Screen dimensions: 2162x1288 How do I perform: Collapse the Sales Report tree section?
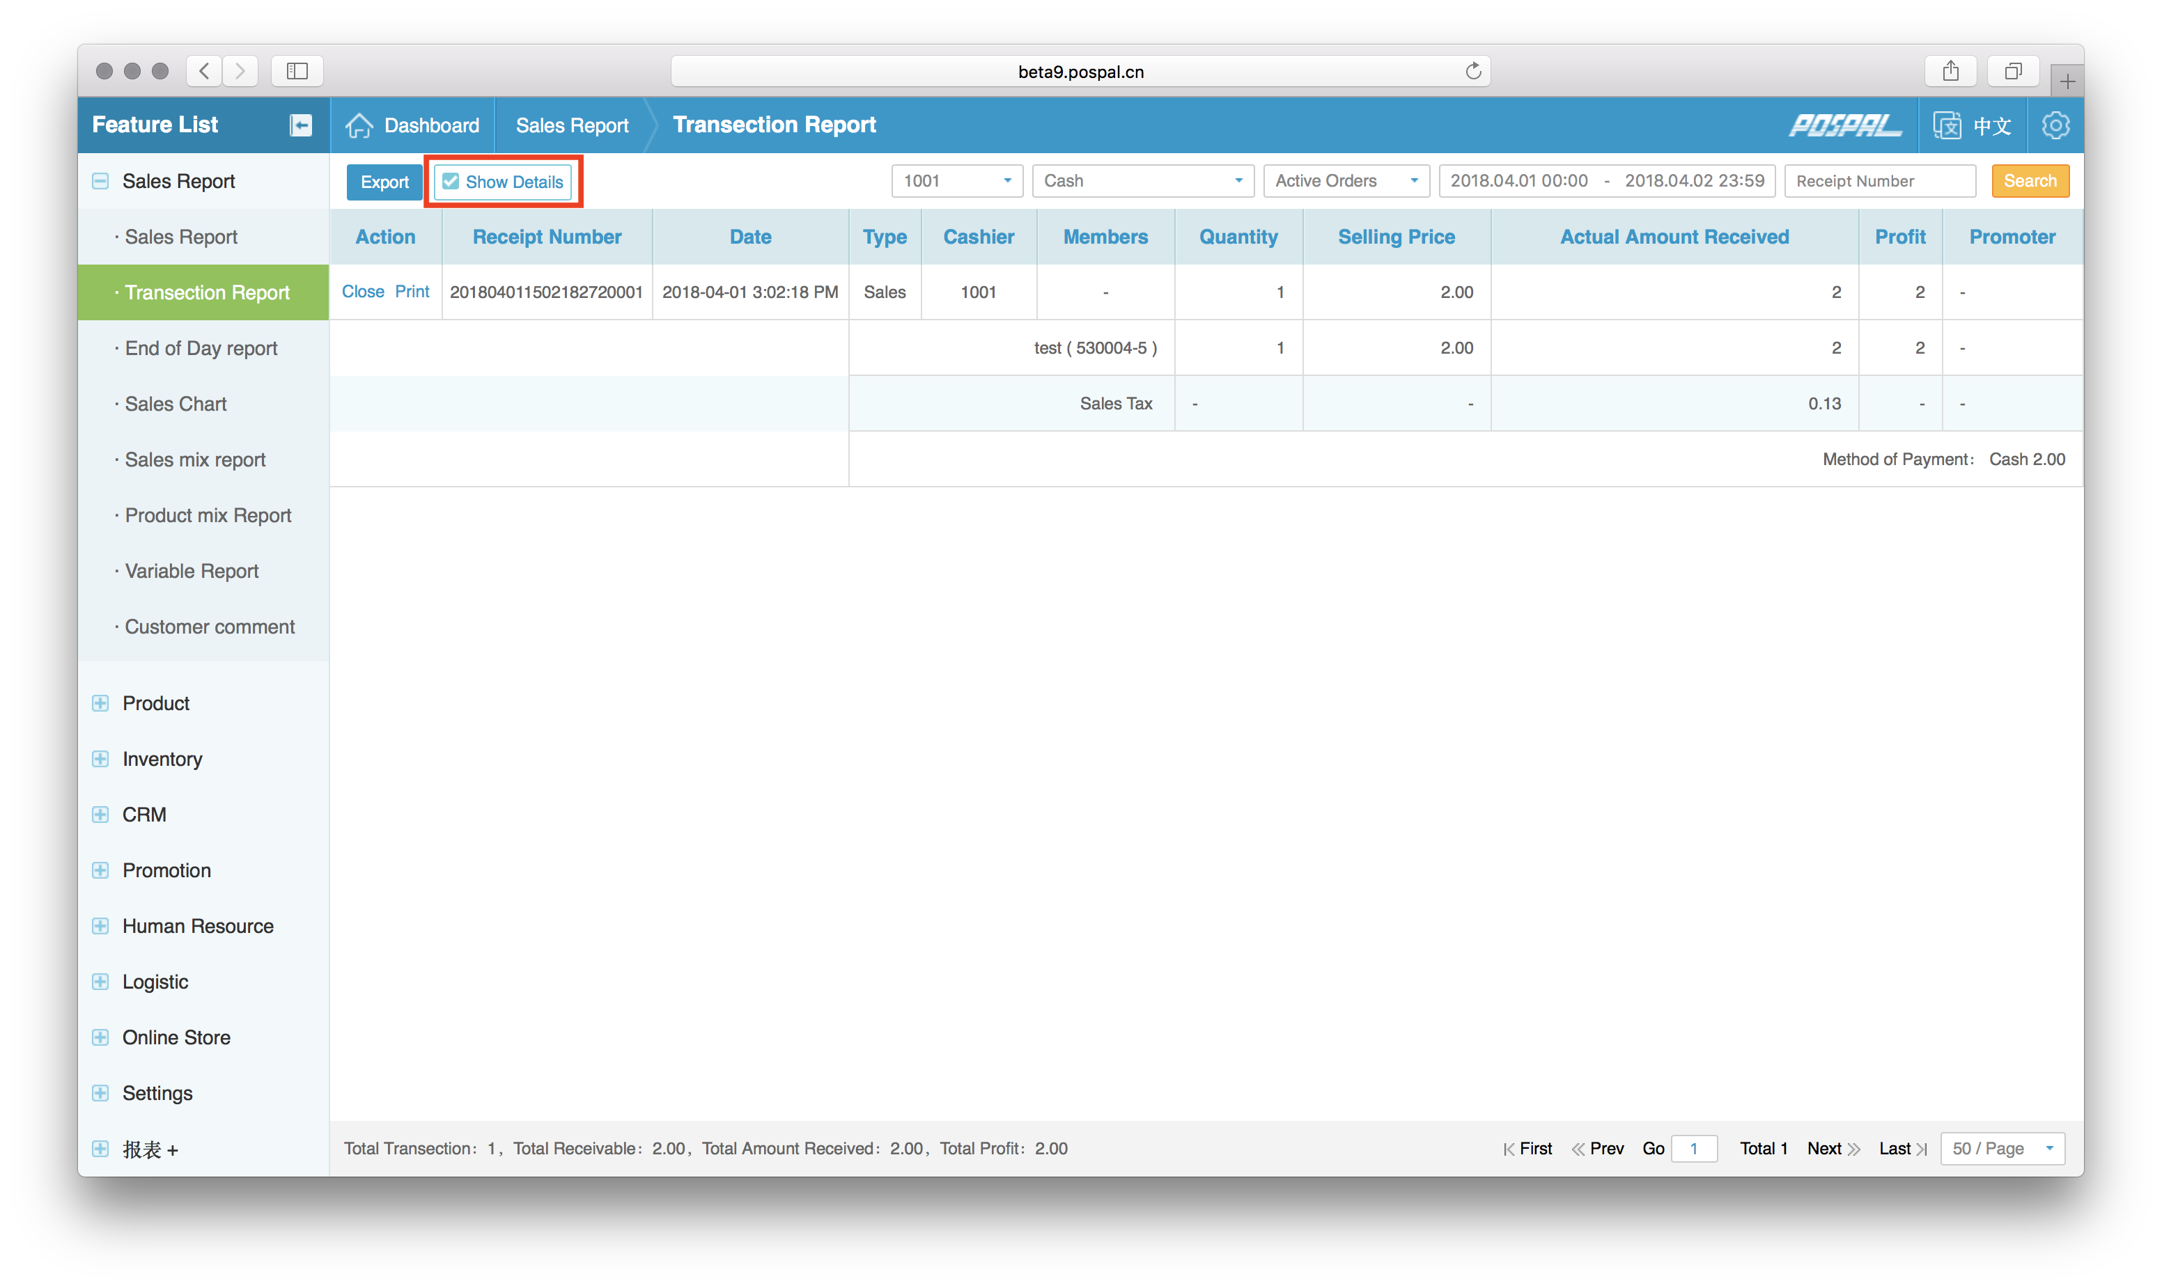point(101,182)
